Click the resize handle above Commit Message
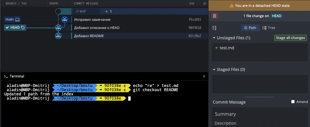Viewport: 310px width, 127px height. point(259,97)
